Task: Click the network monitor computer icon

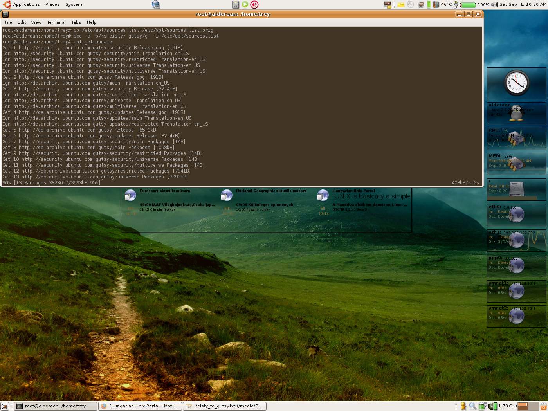Action: [421, 5]
